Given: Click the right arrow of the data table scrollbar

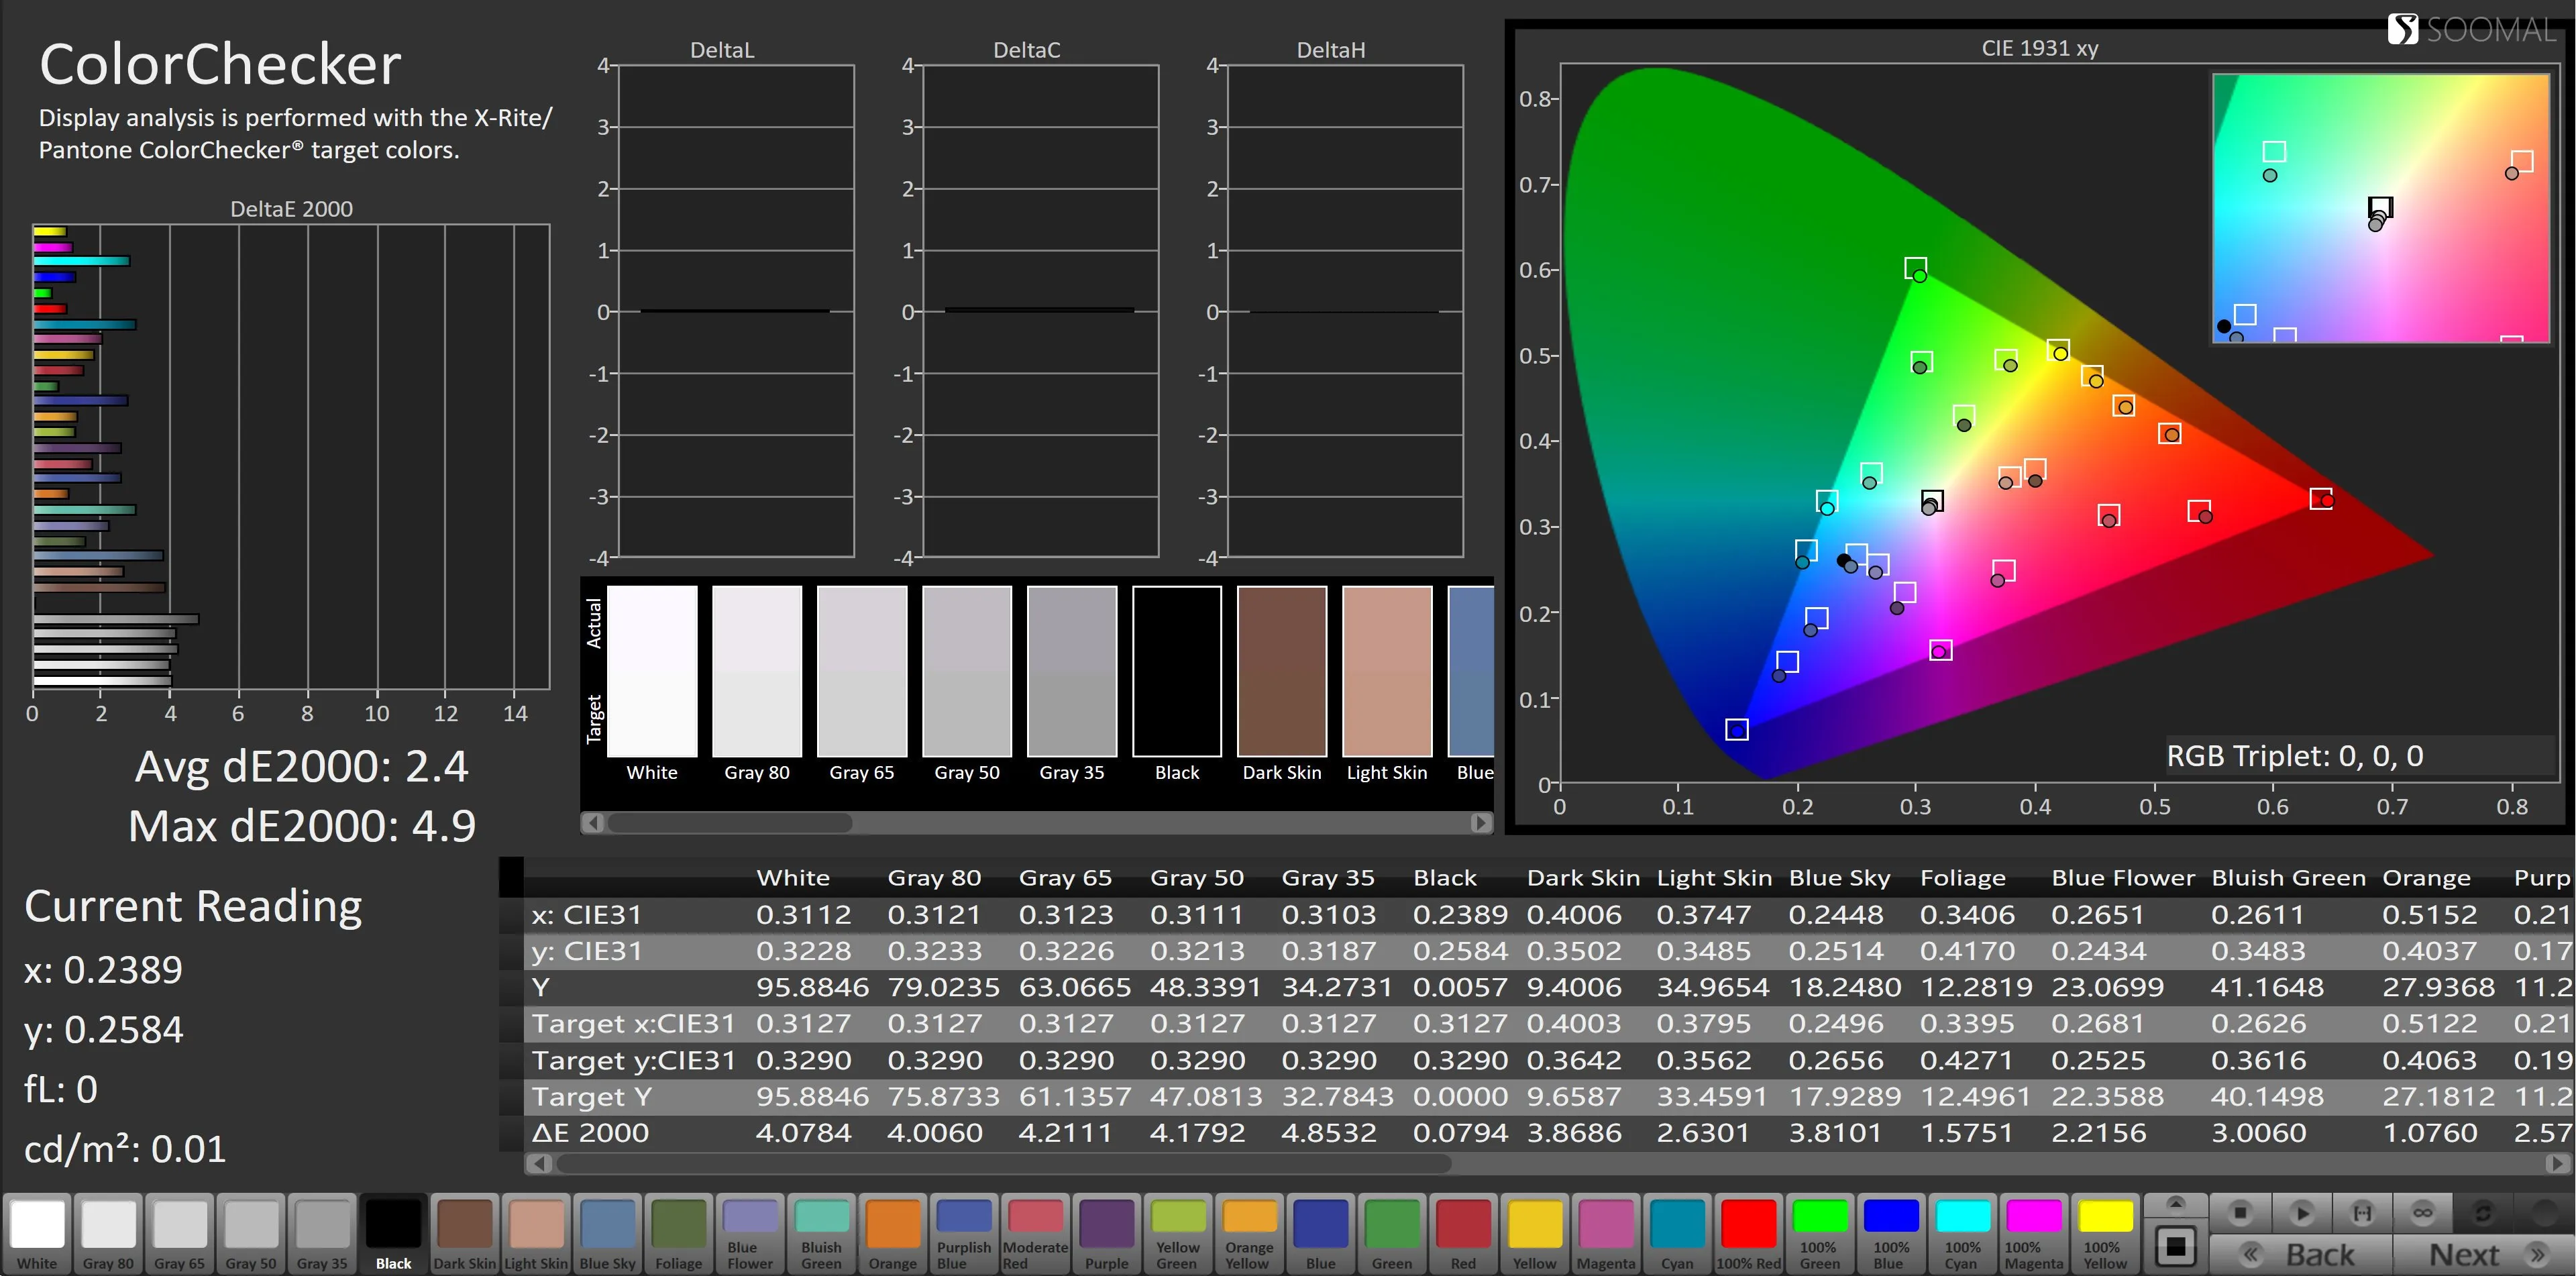Looking at the screenshot, I should (2557, 1163).
